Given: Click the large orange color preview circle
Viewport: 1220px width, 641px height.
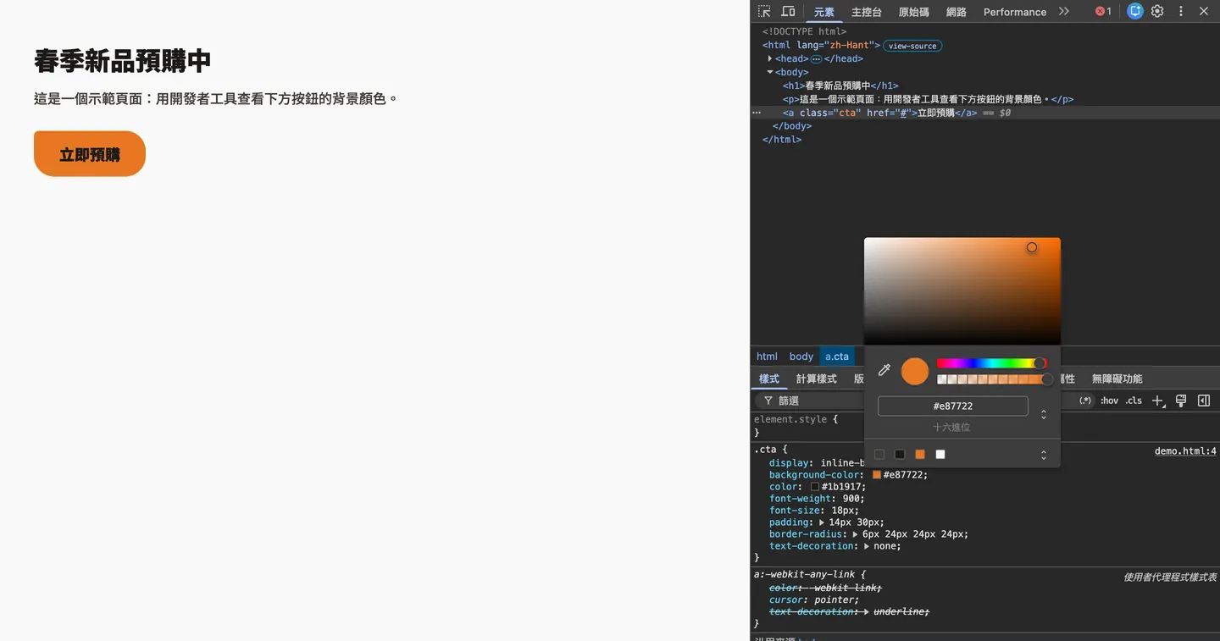Looking at the screenshot, I should pos(915,371).
